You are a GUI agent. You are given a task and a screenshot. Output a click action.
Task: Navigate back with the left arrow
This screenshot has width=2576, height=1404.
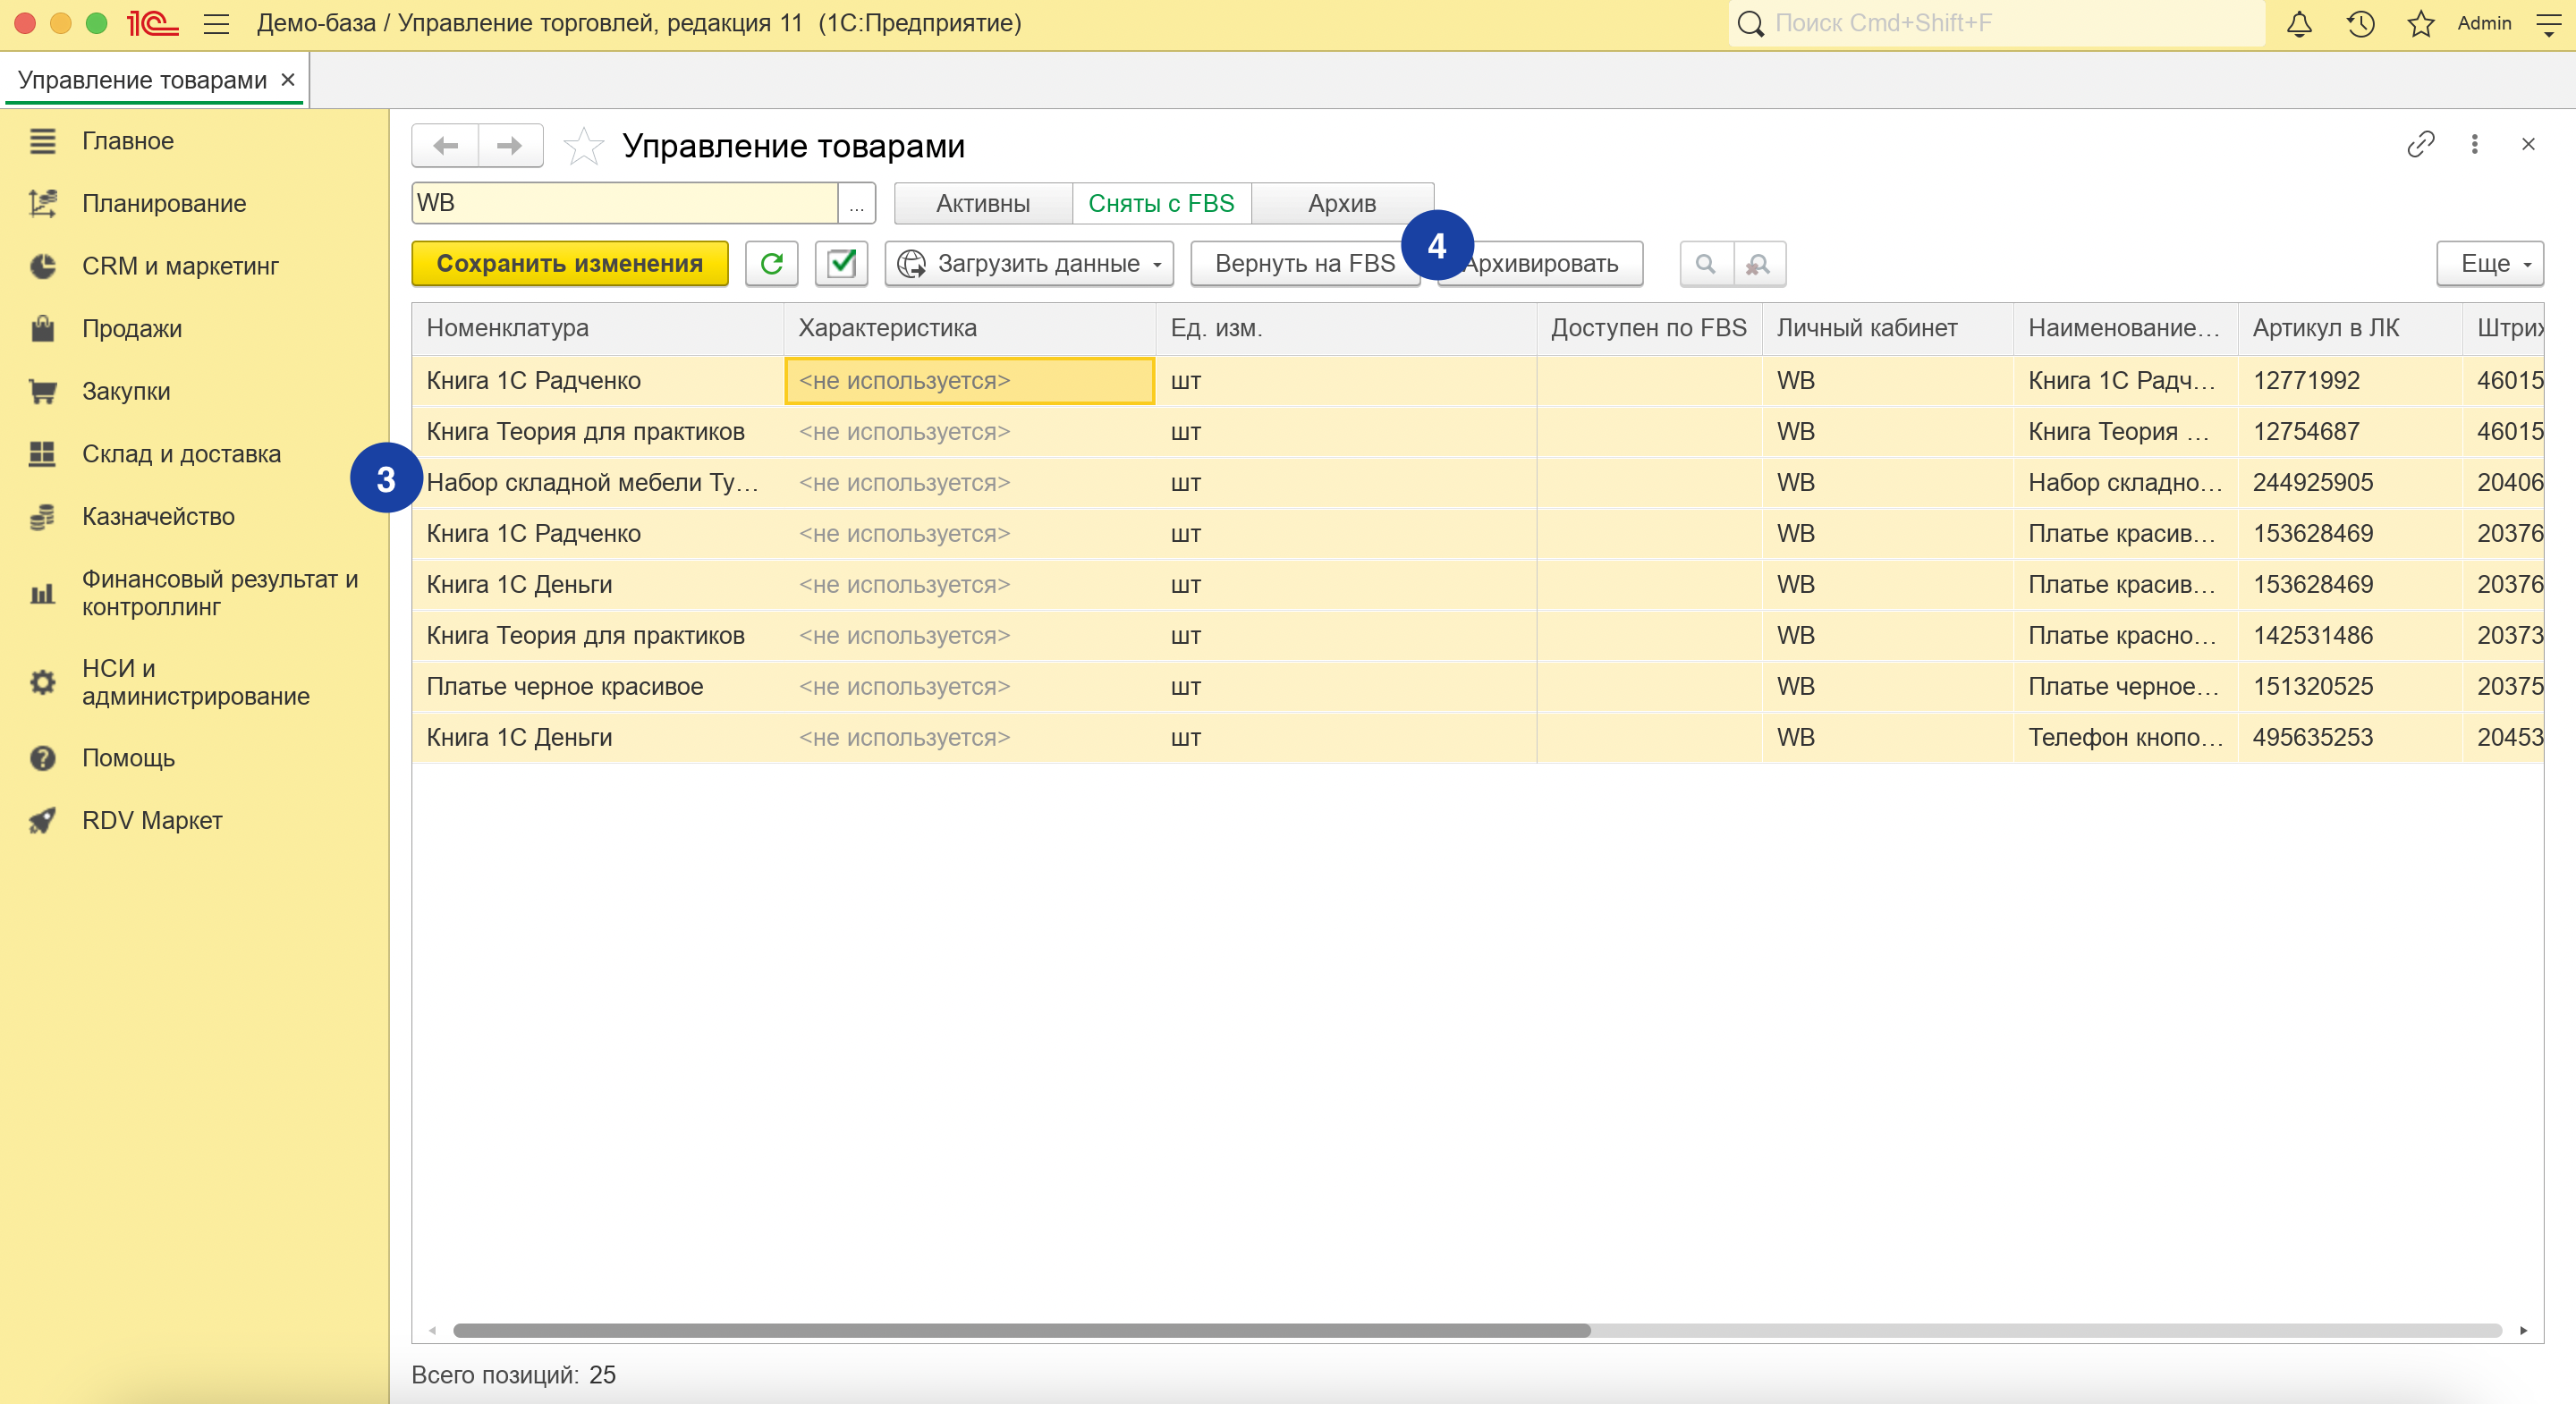446,146
